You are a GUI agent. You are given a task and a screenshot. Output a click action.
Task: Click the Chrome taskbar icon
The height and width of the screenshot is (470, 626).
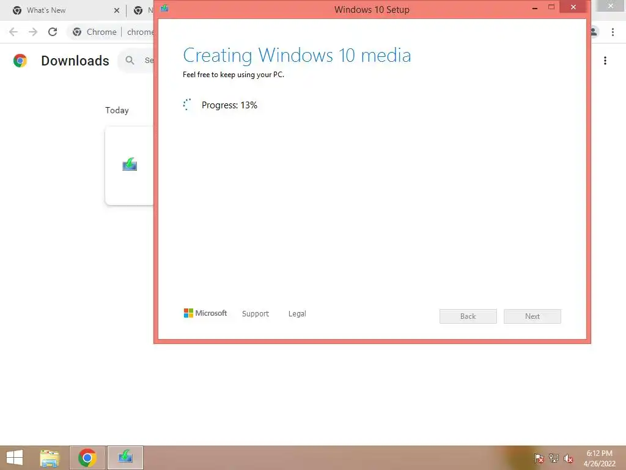[x=87, y=458]
